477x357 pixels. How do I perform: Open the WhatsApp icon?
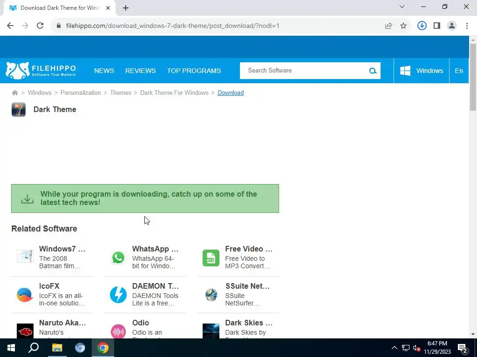tap(118, 258)
